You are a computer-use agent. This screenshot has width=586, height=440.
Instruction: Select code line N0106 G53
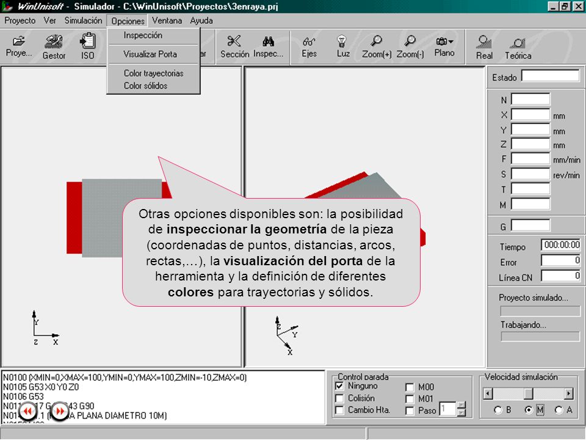click(23, 396)
